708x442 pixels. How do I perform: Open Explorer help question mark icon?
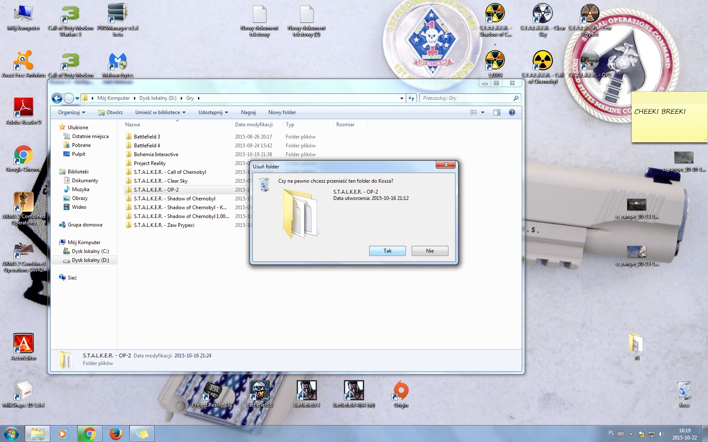(512, 112)
